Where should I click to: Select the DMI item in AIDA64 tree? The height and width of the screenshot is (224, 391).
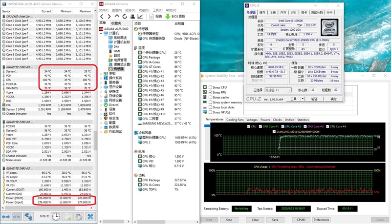pyautogui.click(x=114, y=46)
